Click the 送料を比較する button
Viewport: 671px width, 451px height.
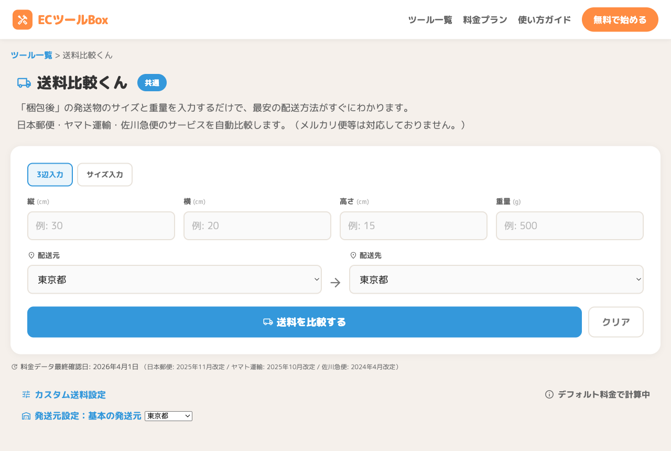(305, 322)
